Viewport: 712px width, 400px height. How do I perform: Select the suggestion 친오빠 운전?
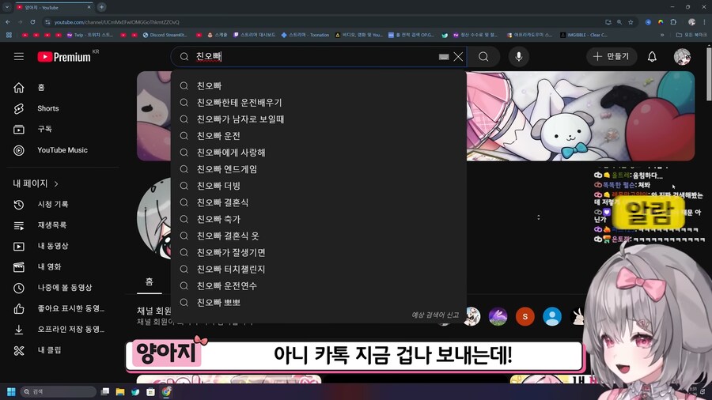pos(319,136)
